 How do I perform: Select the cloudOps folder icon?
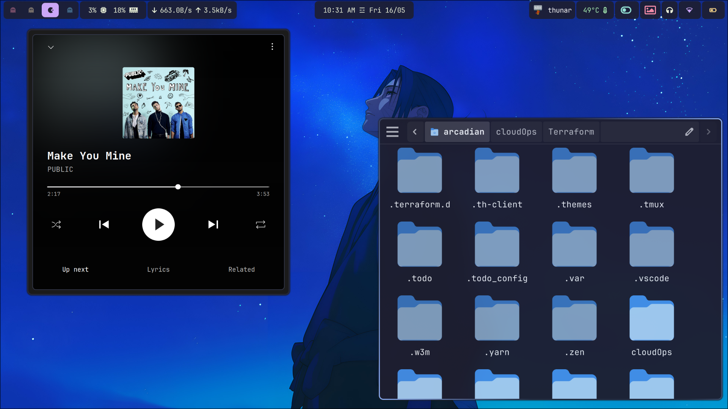coord(652,318)
